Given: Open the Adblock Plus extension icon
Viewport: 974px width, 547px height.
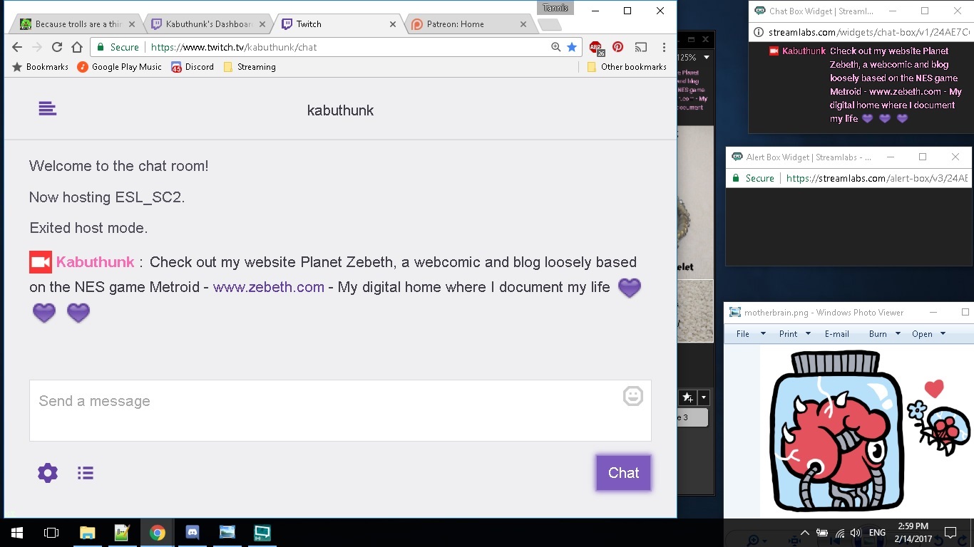Looking at the screenshot, I should [x=596, y=48].
